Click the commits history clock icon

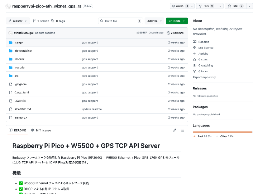tap(168, 33)
